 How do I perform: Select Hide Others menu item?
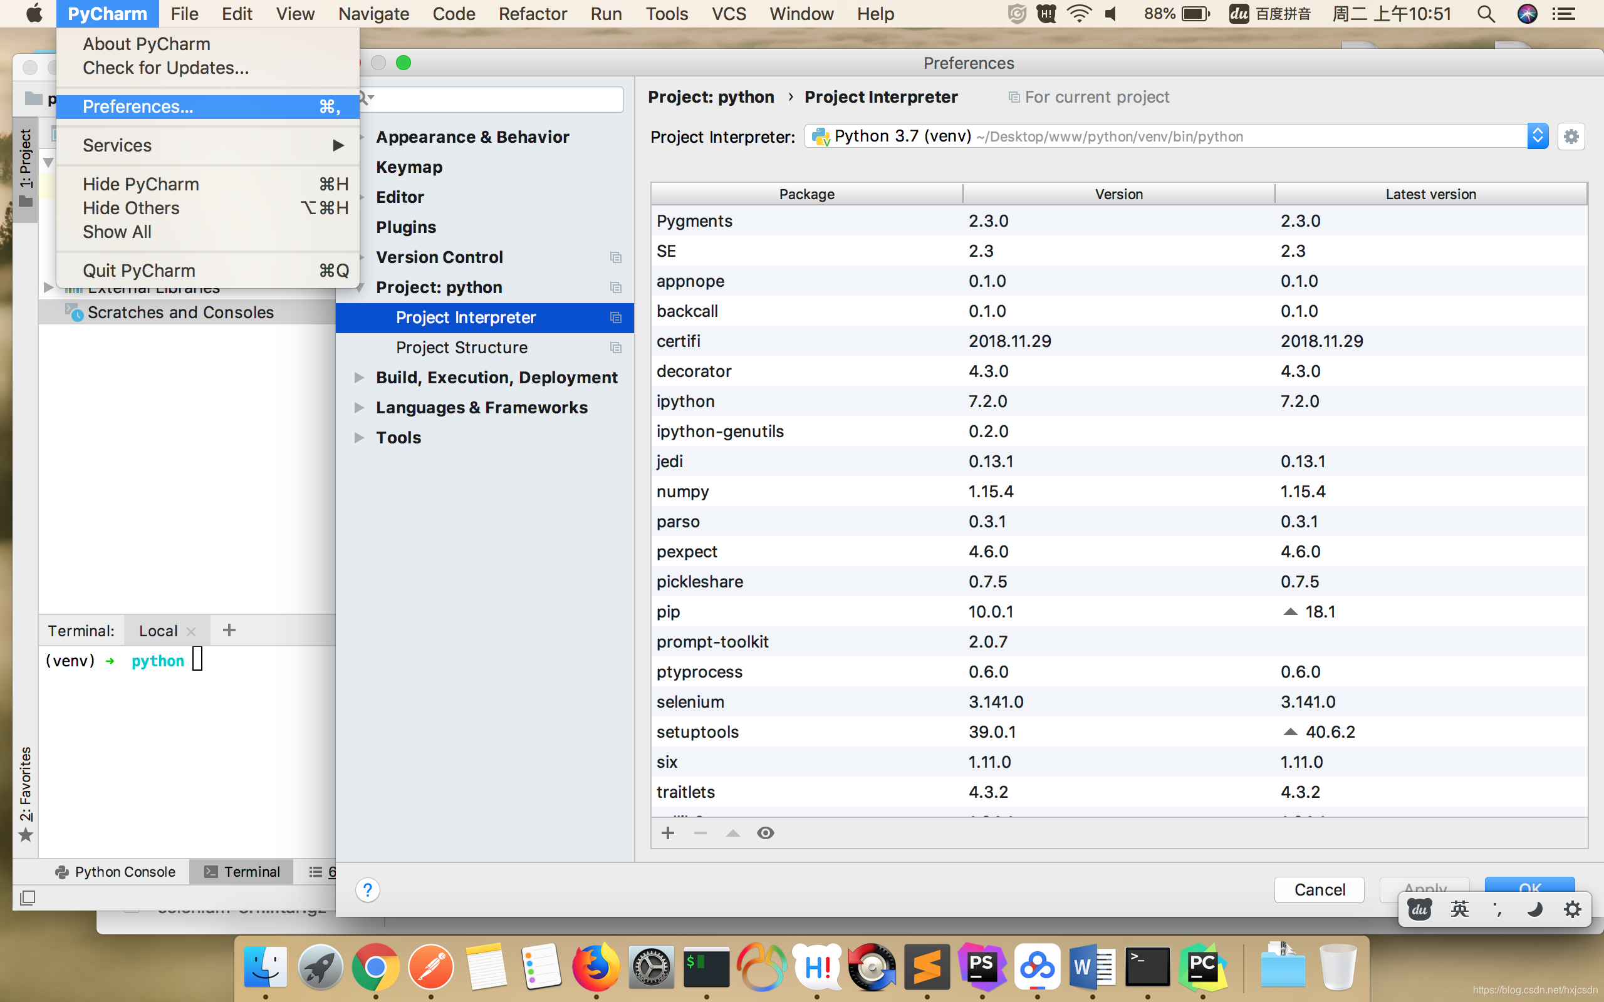pos(207,208)
